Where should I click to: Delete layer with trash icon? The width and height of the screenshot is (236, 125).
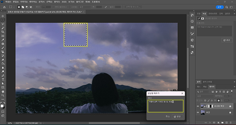coord(231,122)
